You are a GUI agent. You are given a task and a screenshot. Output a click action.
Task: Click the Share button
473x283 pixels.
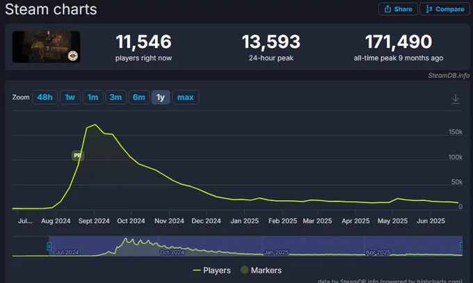click(x=398, y=9)
